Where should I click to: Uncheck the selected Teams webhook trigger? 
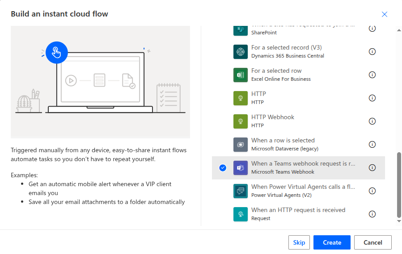coord(223,168)
